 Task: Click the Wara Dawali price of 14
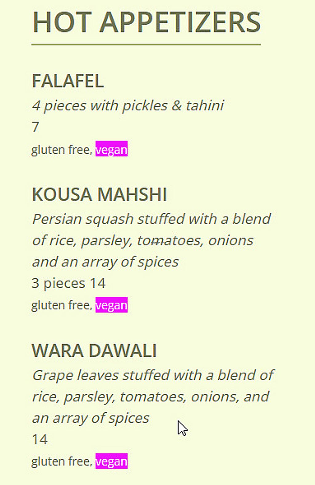[x=40, y=439]
